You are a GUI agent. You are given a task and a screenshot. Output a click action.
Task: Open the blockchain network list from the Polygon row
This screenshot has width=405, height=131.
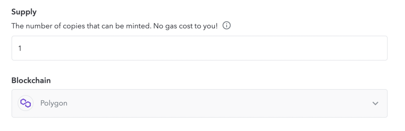pos(200,103)
